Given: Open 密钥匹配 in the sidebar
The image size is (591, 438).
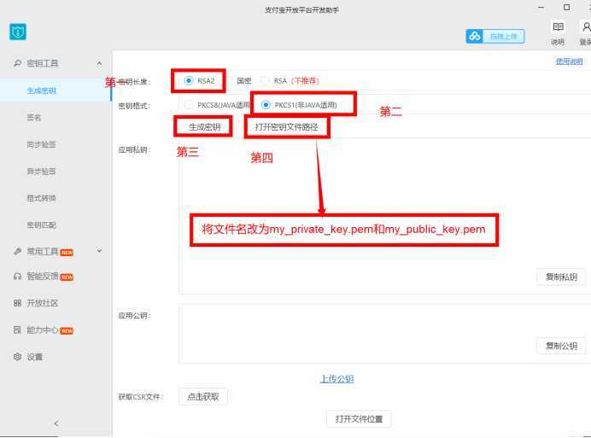Looking at the screenshot, I should coord(42,225).
